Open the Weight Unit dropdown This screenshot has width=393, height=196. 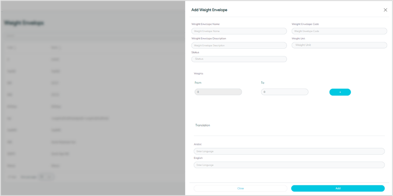[x=339, y=45]
